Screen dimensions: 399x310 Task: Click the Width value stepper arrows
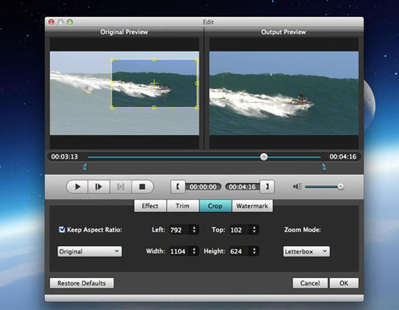[x=194, y=252]
